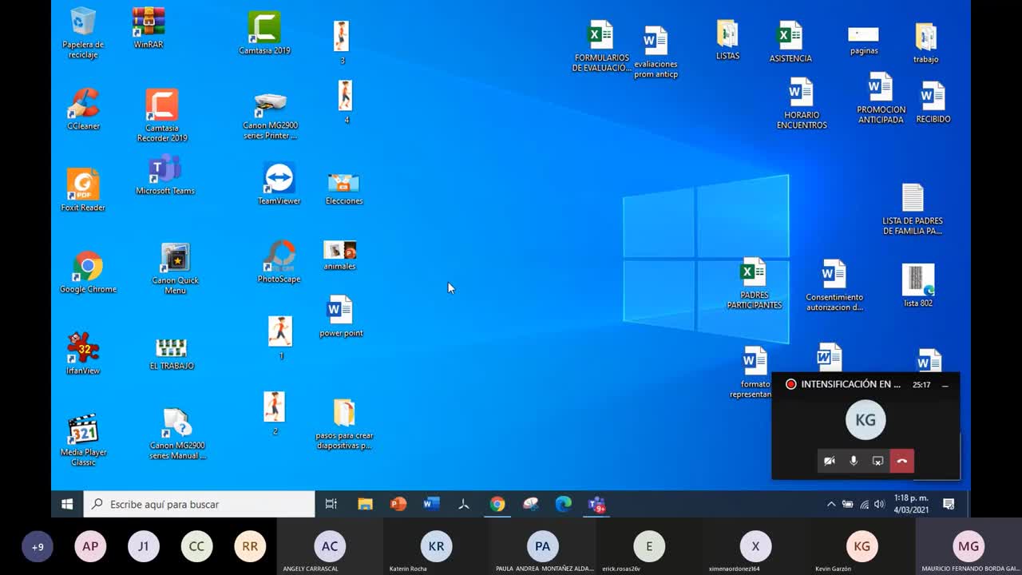Select the HORARIO ENCUENTROS Word document

point(802,104)
